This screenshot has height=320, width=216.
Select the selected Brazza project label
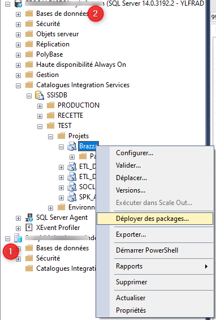coord(88,146)
